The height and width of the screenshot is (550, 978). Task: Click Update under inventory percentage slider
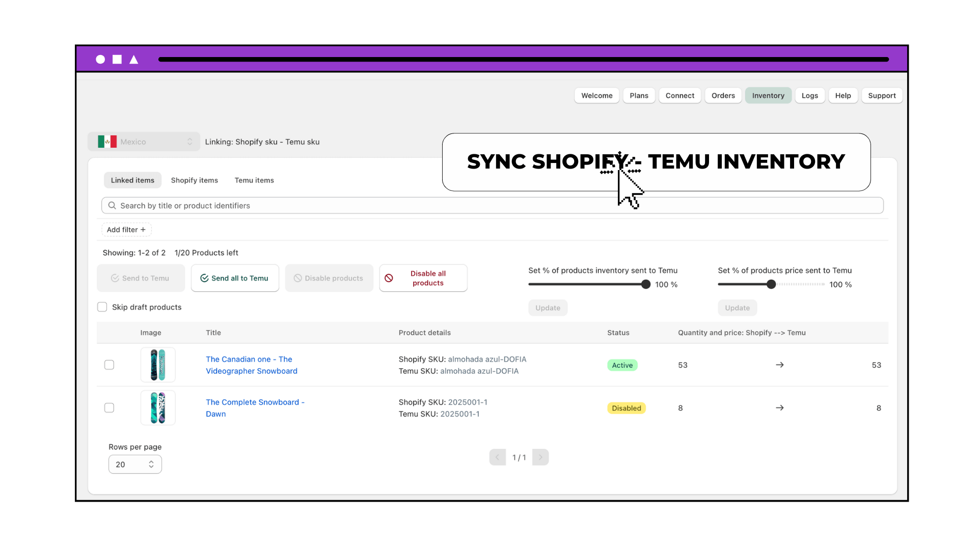click(x=548, y=308)
